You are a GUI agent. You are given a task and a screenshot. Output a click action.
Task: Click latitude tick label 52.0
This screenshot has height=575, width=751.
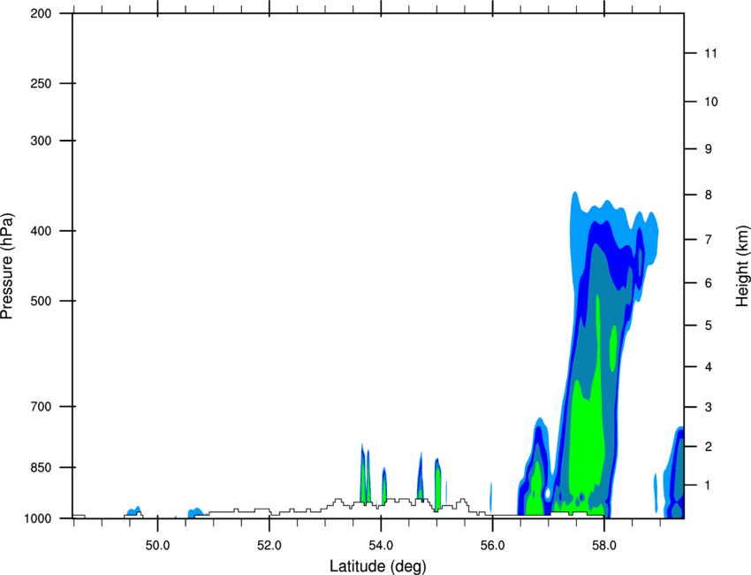pyautogui.click(x=269, y=546)
